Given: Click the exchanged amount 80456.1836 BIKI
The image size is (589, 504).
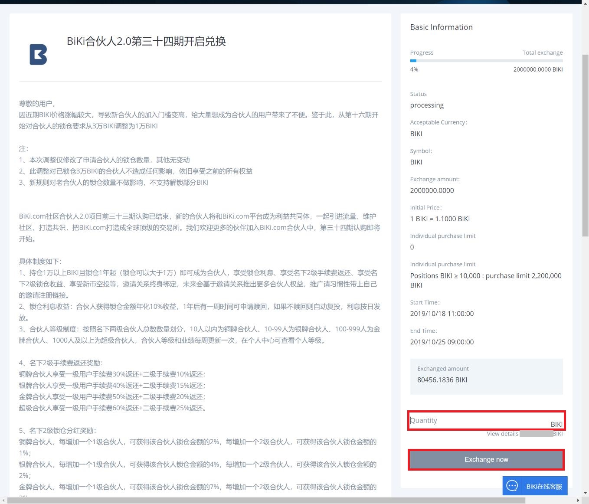Looking at the screenshot, I should coord(442,380).
